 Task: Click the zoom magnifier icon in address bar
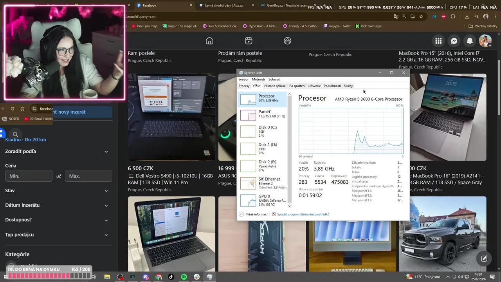(x=404, y=16)
